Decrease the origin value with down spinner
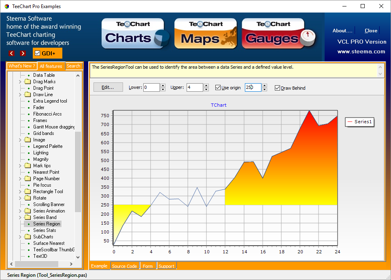 click(x=265, y=89)
